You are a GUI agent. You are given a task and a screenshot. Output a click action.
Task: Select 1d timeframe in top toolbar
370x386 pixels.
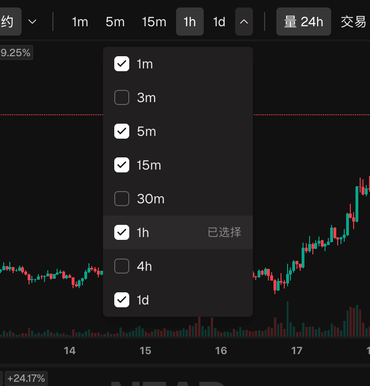click(x=219, y=22)
